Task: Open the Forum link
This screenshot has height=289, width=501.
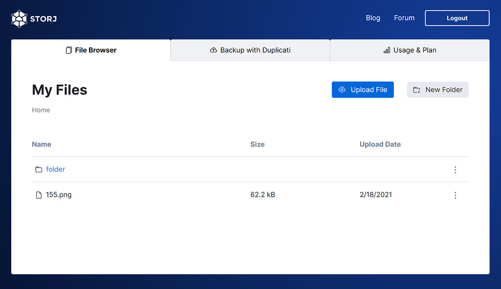Action: point(404,18)
